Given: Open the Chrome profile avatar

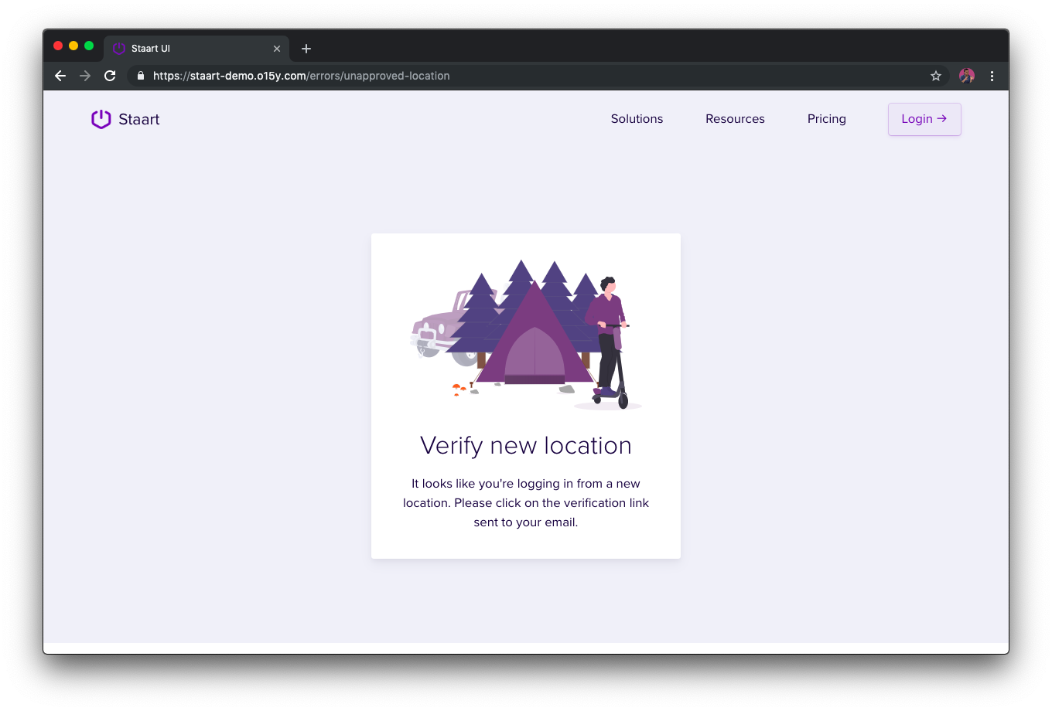Looking at the screenshot, I should (x=967, y=76).
